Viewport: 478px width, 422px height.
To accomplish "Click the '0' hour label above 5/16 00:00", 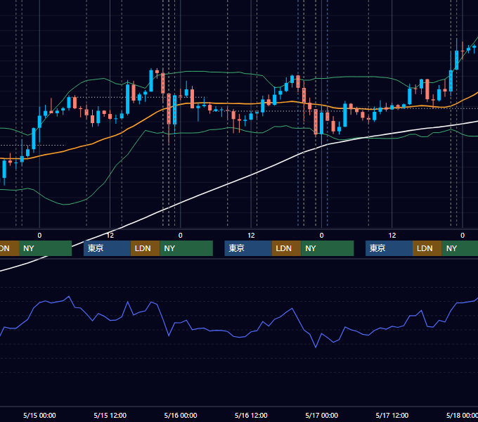I will 181,236.
